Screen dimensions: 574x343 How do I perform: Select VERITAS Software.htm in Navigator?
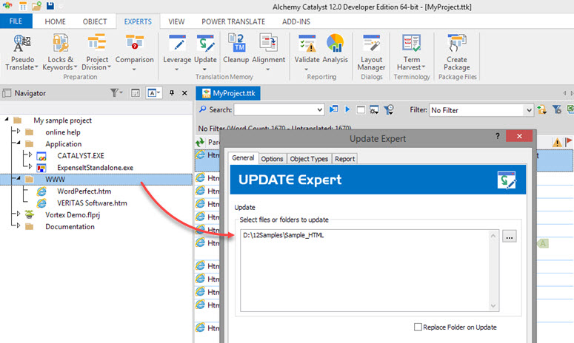point(92,203)
